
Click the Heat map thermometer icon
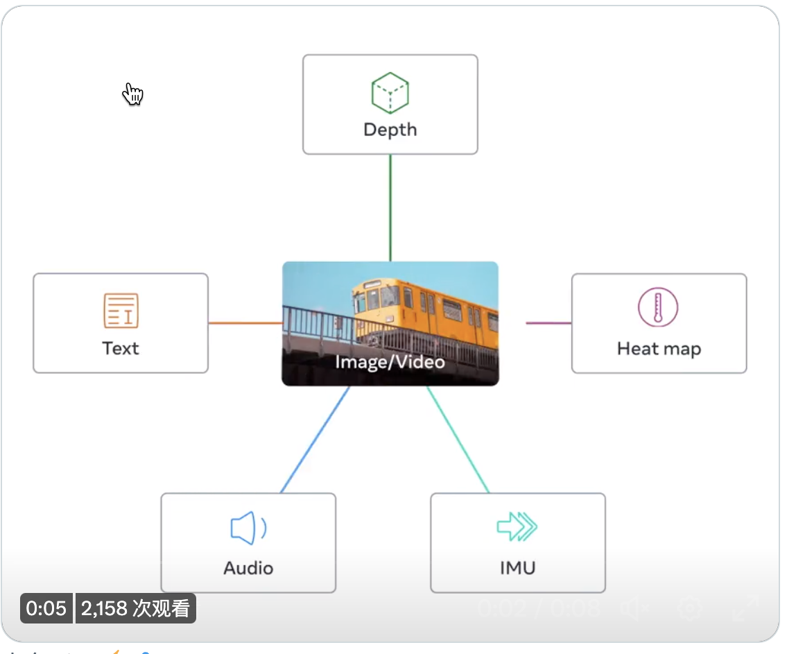tap(658, 307)
